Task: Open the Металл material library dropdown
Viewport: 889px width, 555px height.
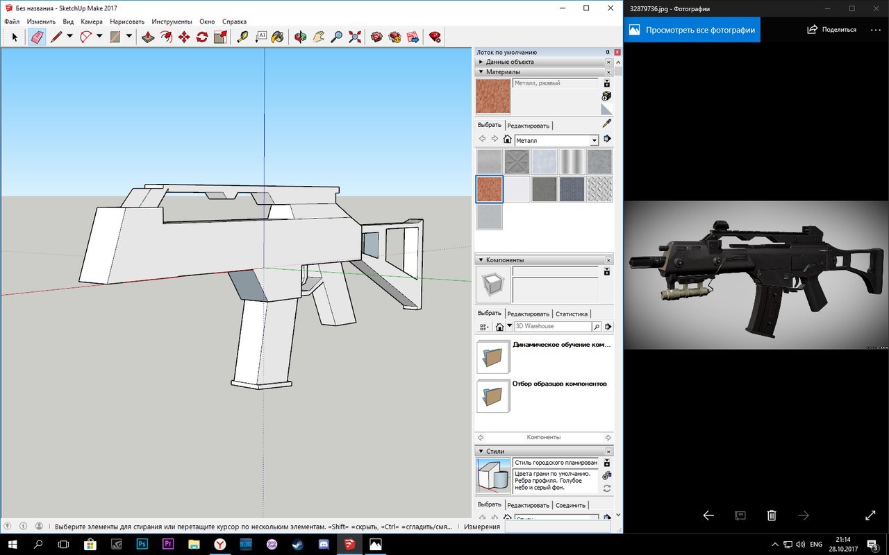Action: point(595,140)
